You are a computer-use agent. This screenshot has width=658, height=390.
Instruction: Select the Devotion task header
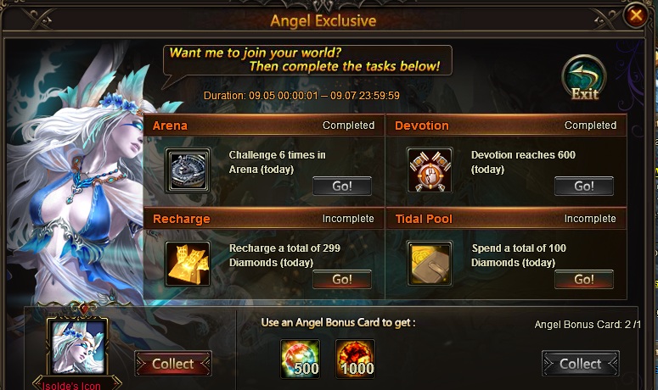(x=506, y=125)
